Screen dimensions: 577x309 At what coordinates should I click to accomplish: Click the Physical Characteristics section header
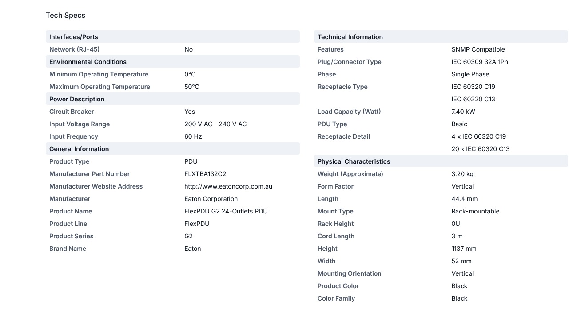(x=441, y=161)
